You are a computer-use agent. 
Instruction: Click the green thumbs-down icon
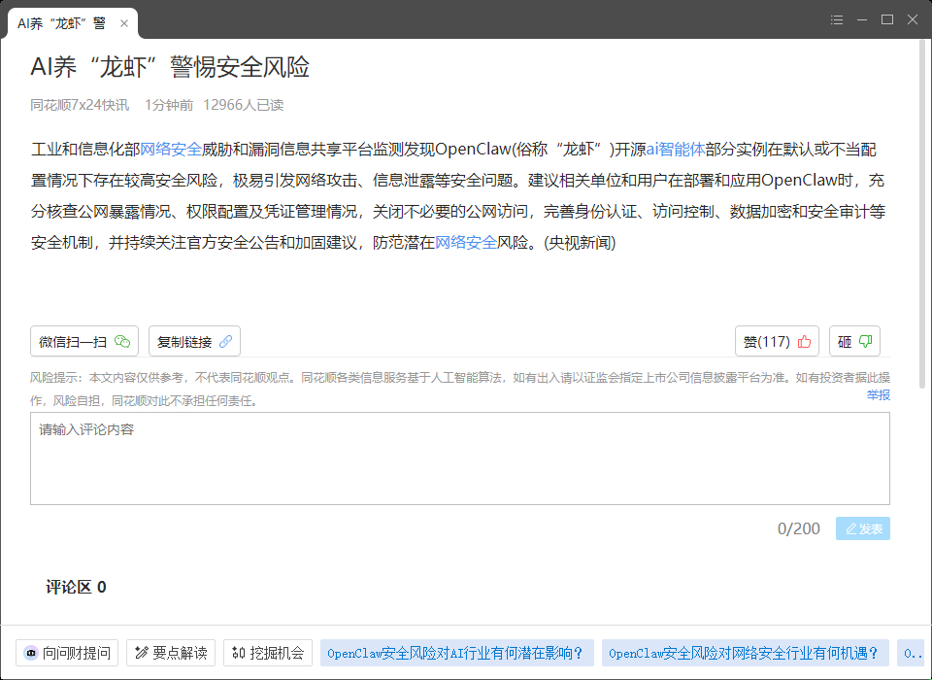(865, 342)
